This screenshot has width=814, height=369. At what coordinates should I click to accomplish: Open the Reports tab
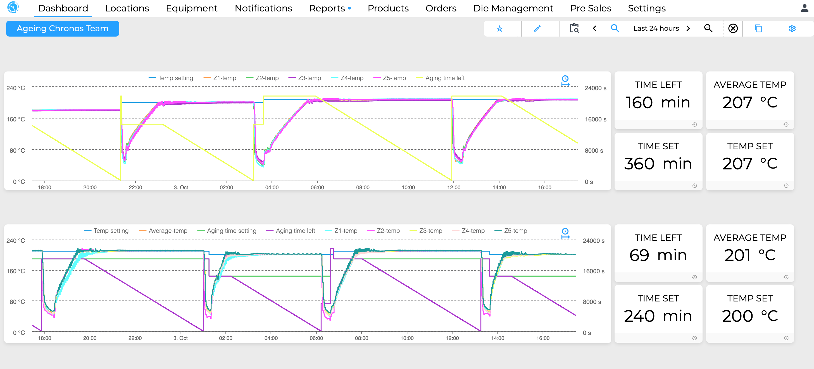[x=327, y=8]
